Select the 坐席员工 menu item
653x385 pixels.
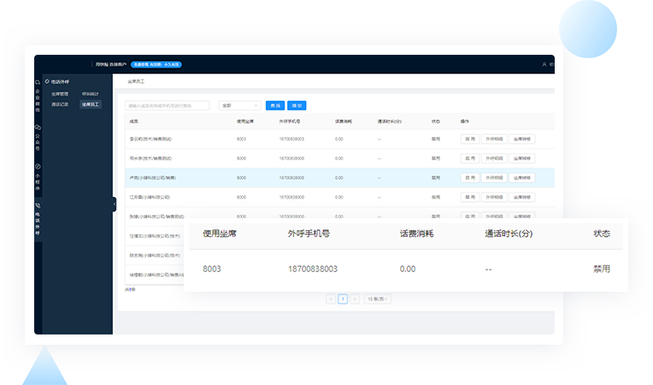[x=91, y=104]
